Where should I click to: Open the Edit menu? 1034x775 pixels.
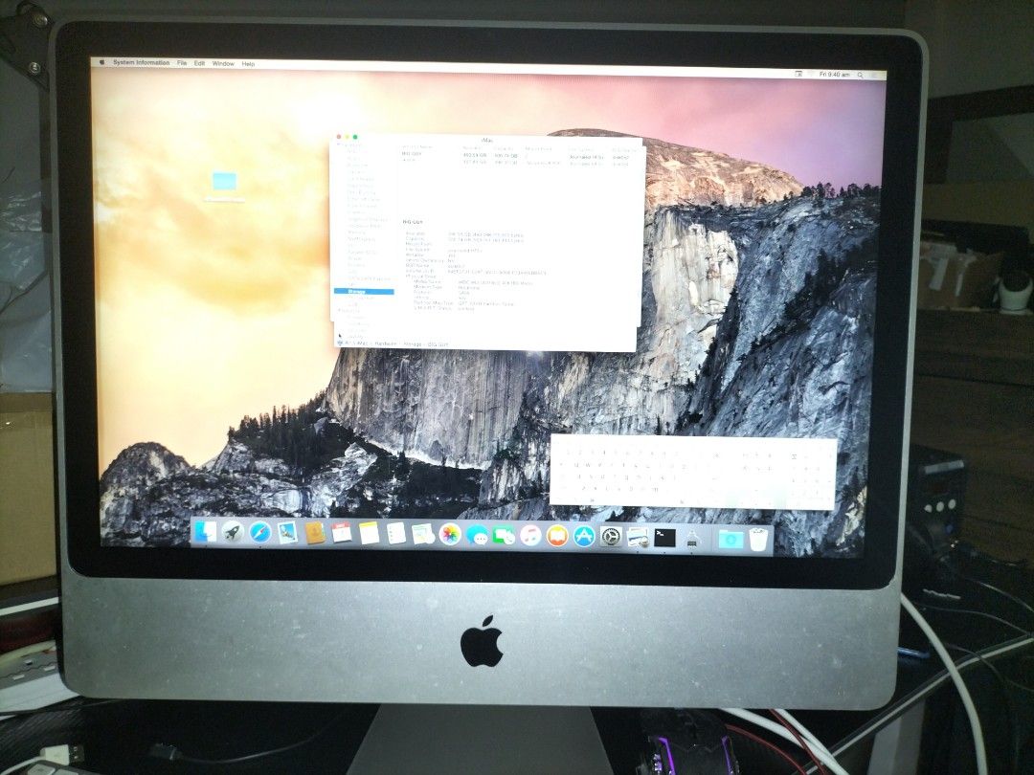pos(199,63)
